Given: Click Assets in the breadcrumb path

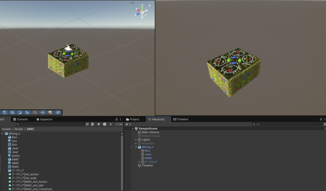Looking at the screenshot, I should (6, 129).
